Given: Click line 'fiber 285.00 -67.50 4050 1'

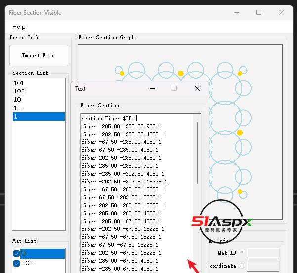Looking at the screenshot, I should coord(120,261).
